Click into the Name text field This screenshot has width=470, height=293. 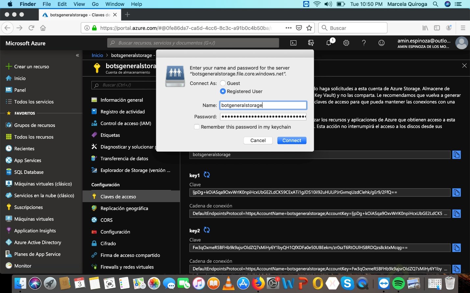point(263,105)
